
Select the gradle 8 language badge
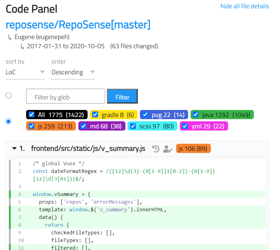[x=114, y=115]
